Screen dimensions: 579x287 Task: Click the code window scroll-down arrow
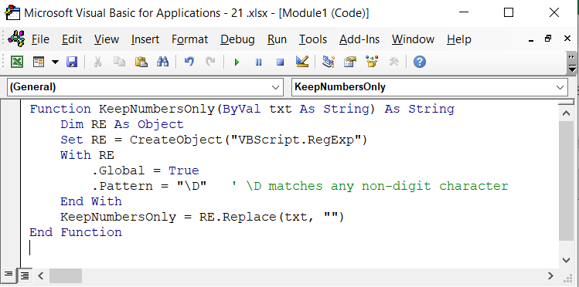pos(566,260)
